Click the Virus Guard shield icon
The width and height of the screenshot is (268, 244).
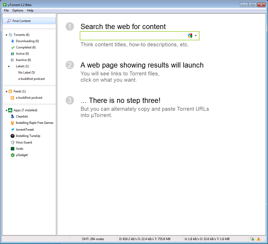point(13,142)
